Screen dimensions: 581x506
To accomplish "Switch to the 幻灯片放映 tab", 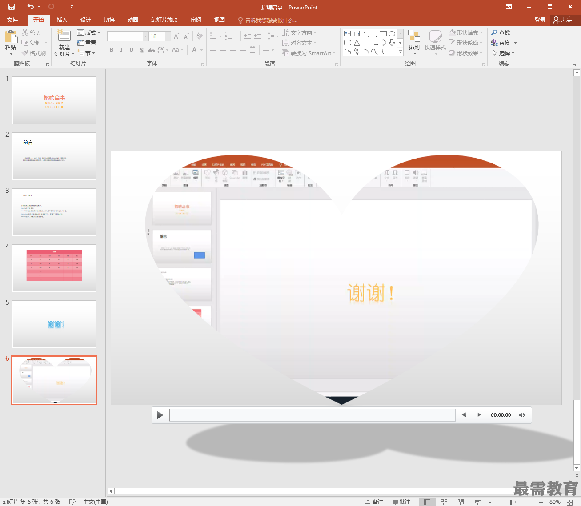I will tap(164, 20).
